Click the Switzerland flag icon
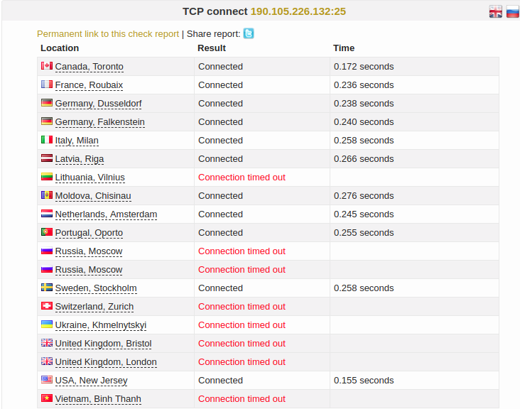520x409 pixels. tap(47, 305)
